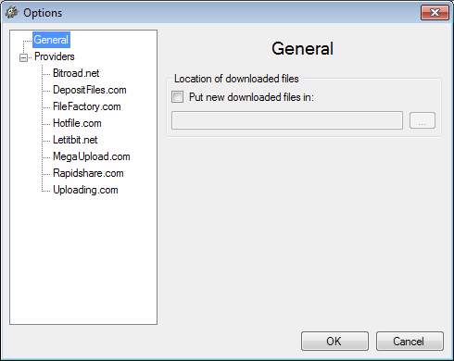The width and height of the screenshot is (454, 361).
Task: Open Bitroad.net provider settings
Action: point(76,73)
